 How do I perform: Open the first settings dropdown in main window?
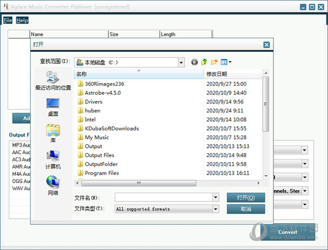[x=304, y=150]
